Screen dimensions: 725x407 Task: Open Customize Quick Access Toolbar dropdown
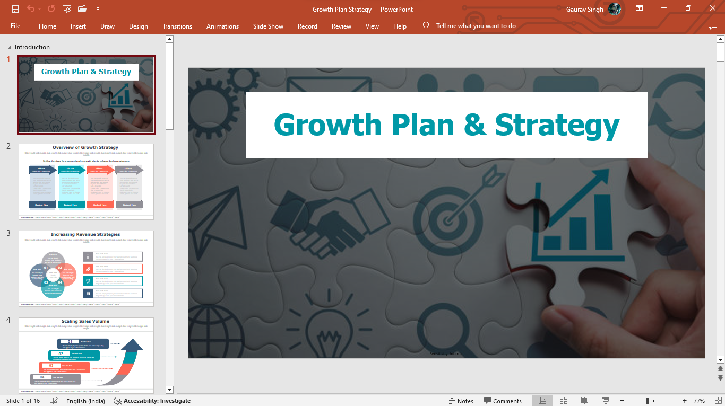[x=98, y=9]
